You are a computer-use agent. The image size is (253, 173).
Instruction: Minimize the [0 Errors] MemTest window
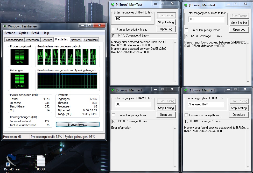click(x=155, y=90)
